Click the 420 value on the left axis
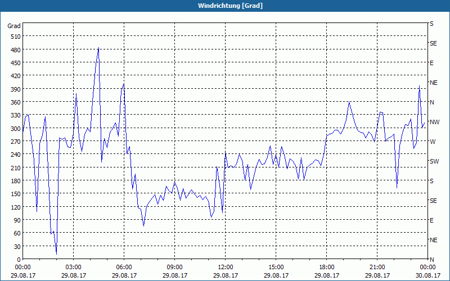450x281 pixels. point(16,76)
